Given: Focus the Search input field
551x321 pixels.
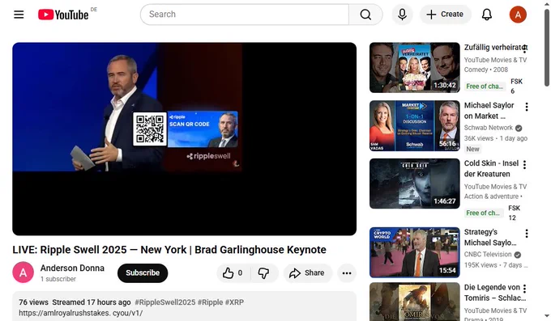Looking at the screenshot, I should (245, 15).
